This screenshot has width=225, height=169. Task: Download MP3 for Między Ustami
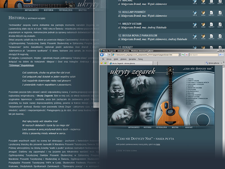195,25
